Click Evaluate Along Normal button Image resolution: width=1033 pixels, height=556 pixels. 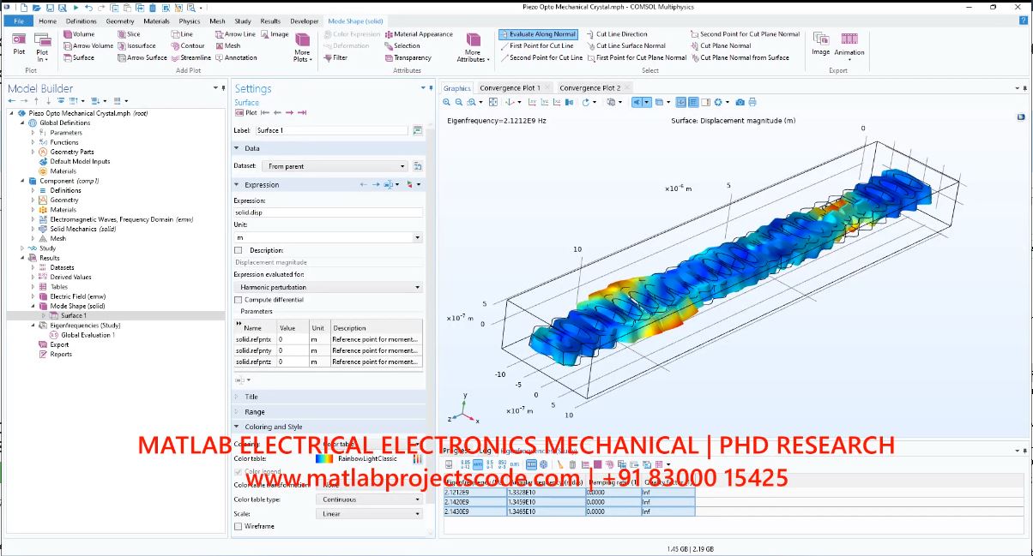(538, 34)
